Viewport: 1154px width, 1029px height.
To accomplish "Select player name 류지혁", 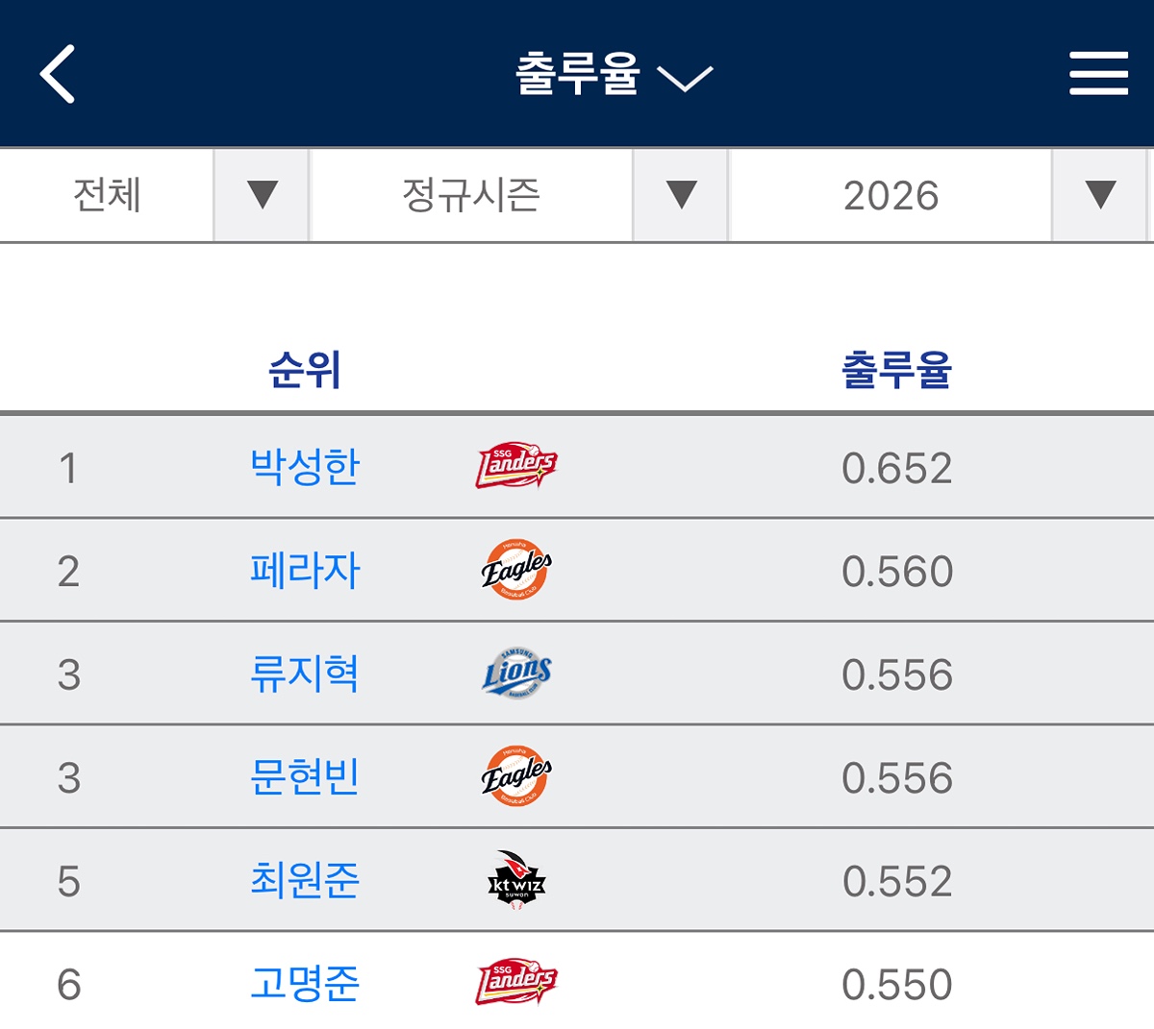I will (x=305, y=674).
